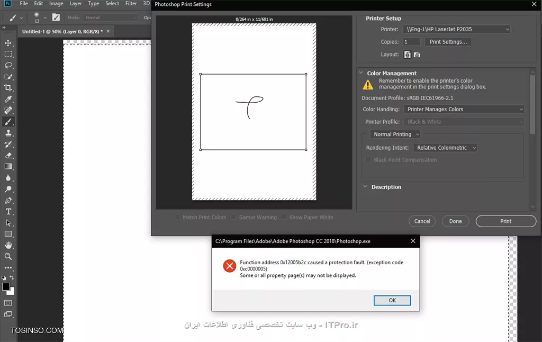This screenshot has width=542, height=342.
Task: Toggle Gamut Warning checkbox
Action: 233,217
